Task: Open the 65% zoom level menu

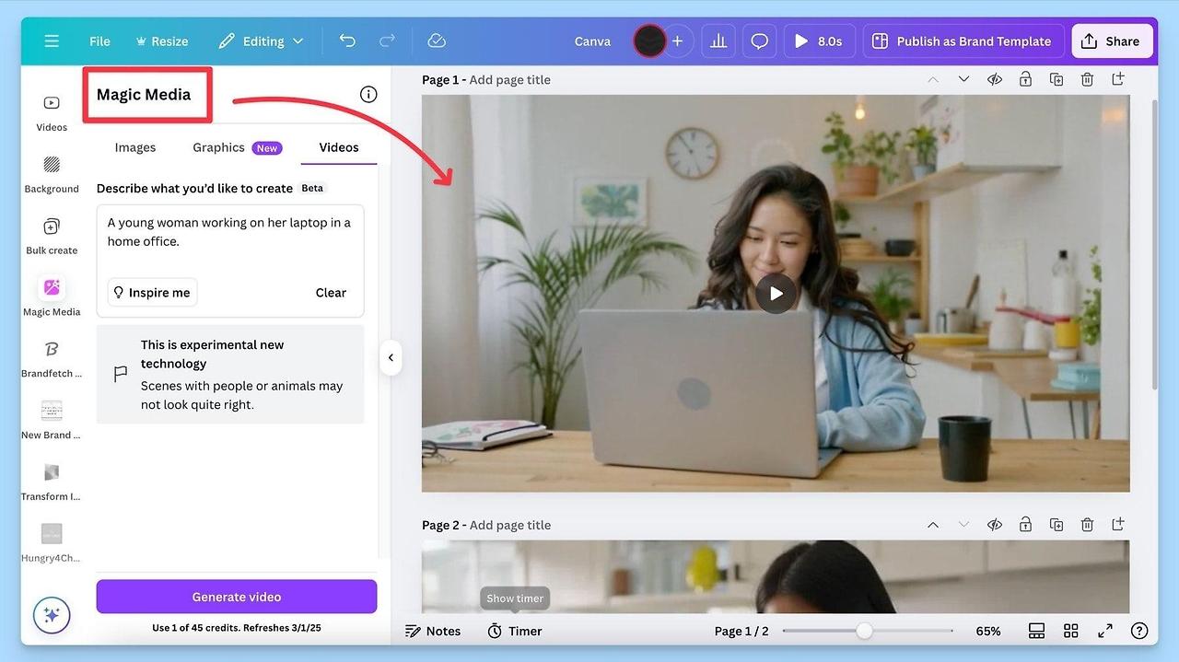Action: [988, 631]
